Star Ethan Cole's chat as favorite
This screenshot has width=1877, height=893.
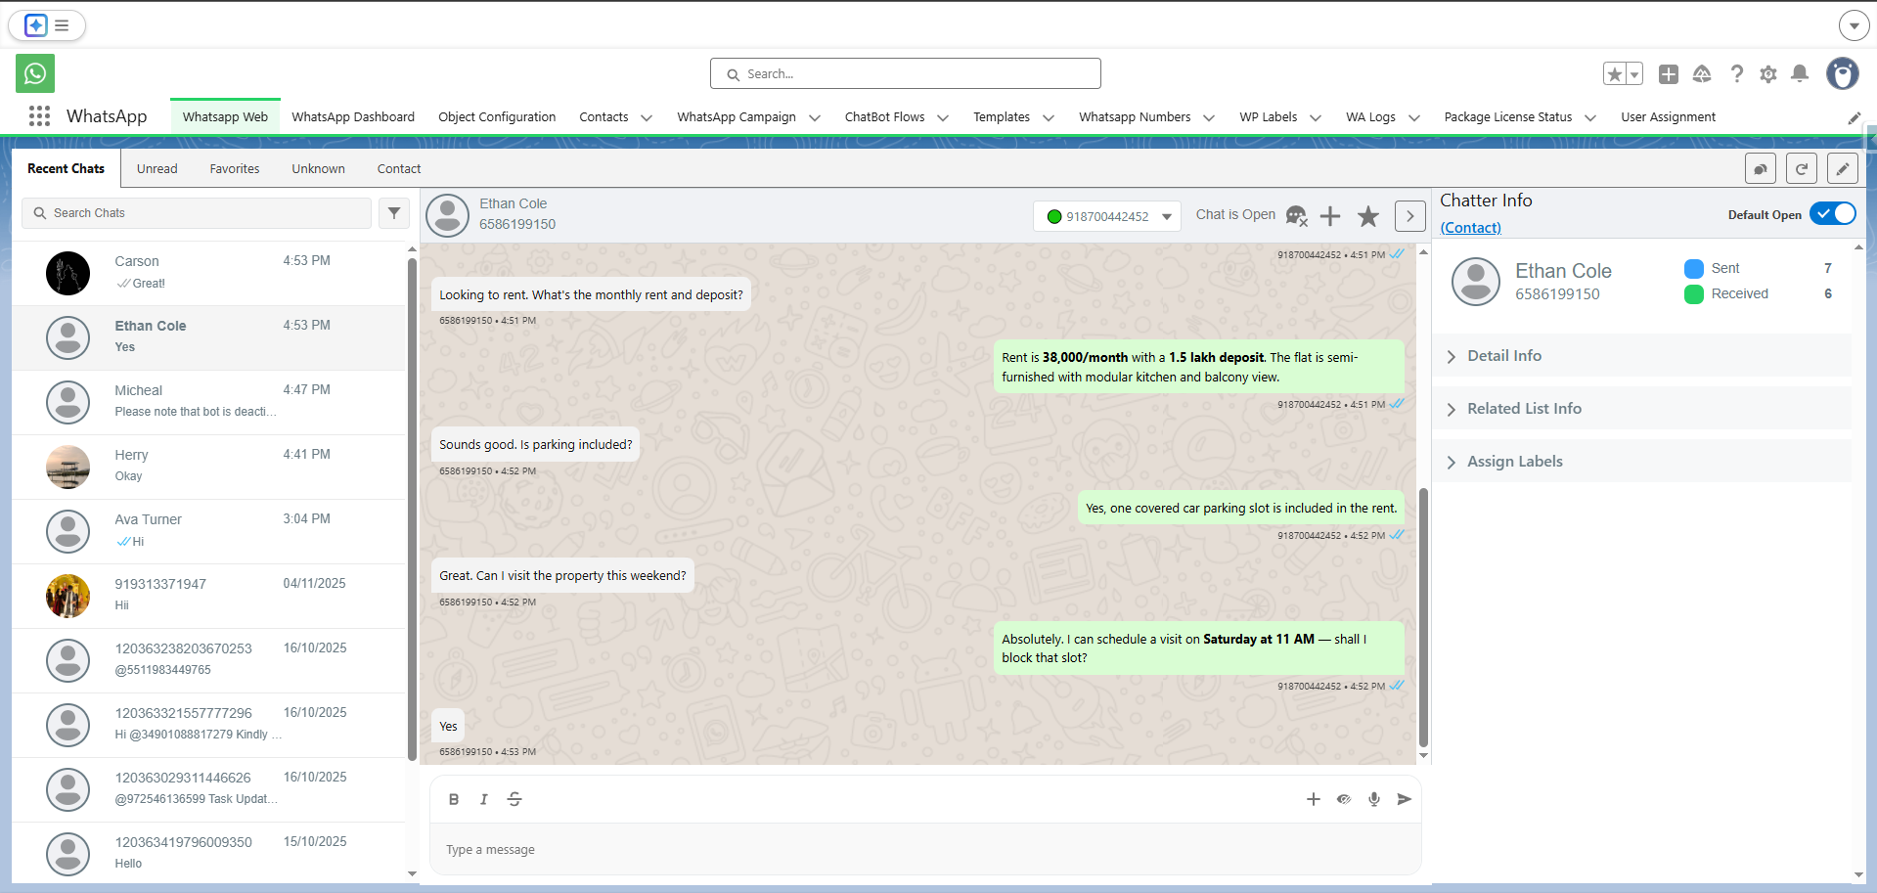coord(1367,216)
